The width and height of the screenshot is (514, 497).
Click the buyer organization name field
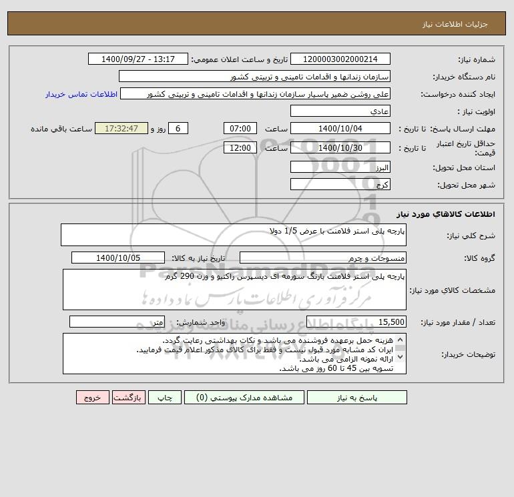coord(254,76)
